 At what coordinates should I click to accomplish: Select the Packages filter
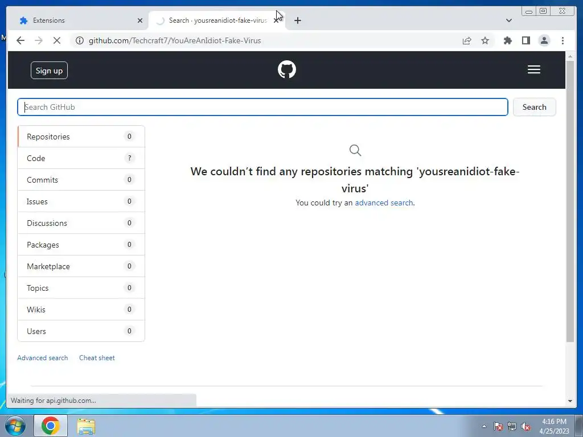81,245
